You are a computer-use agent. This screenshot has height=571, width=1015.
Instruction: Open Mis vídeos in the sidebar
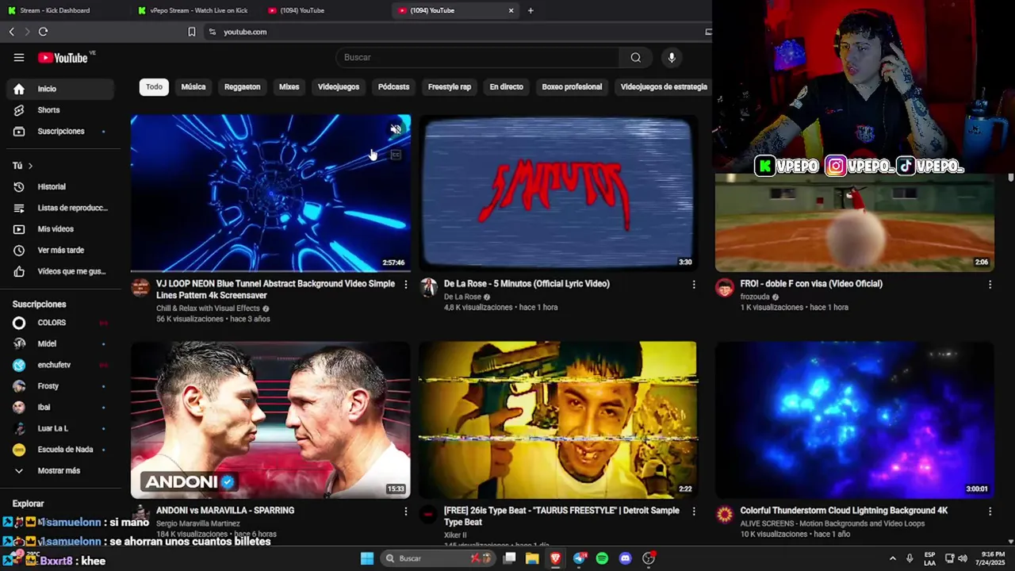pyautogui.click(x=59, y=229)
